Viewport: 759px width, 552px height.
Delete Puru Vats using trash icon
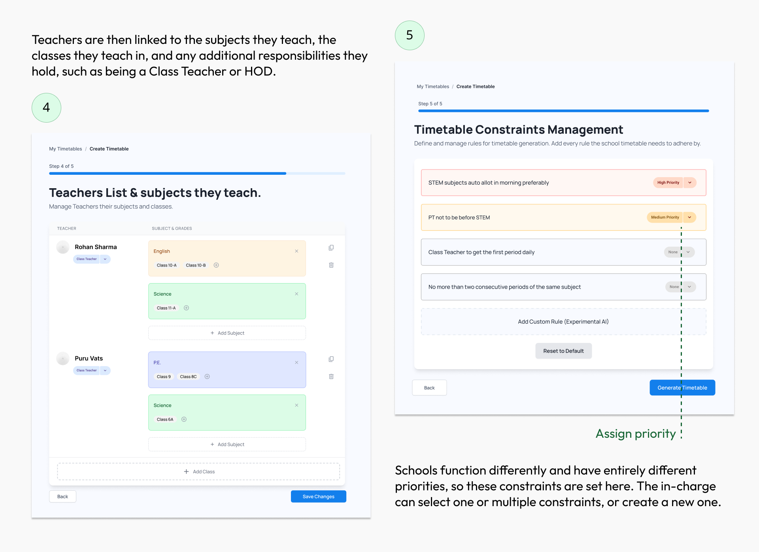click(331, 376)
